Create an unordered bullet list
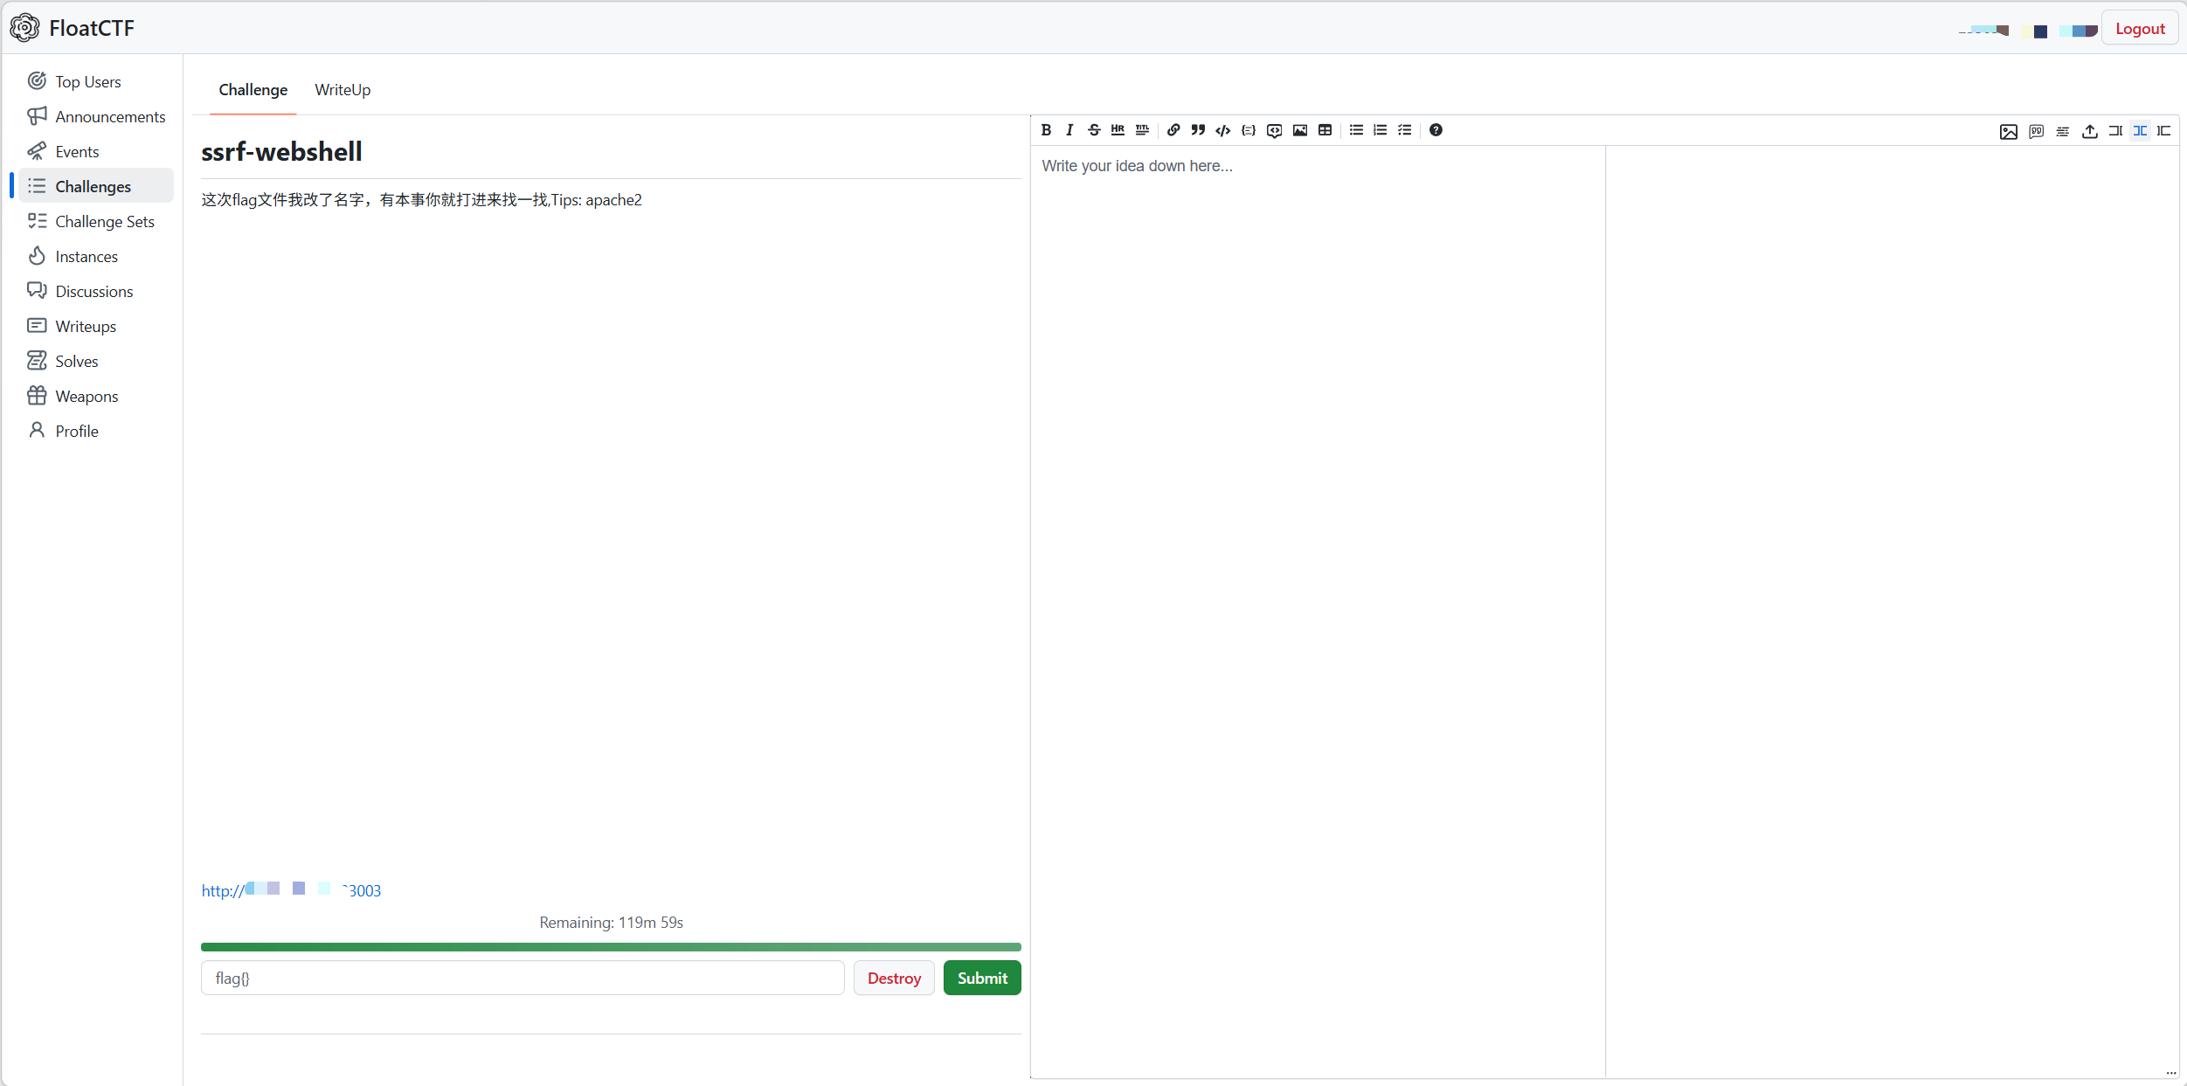2187x1086 pixels. point(1356,130)
